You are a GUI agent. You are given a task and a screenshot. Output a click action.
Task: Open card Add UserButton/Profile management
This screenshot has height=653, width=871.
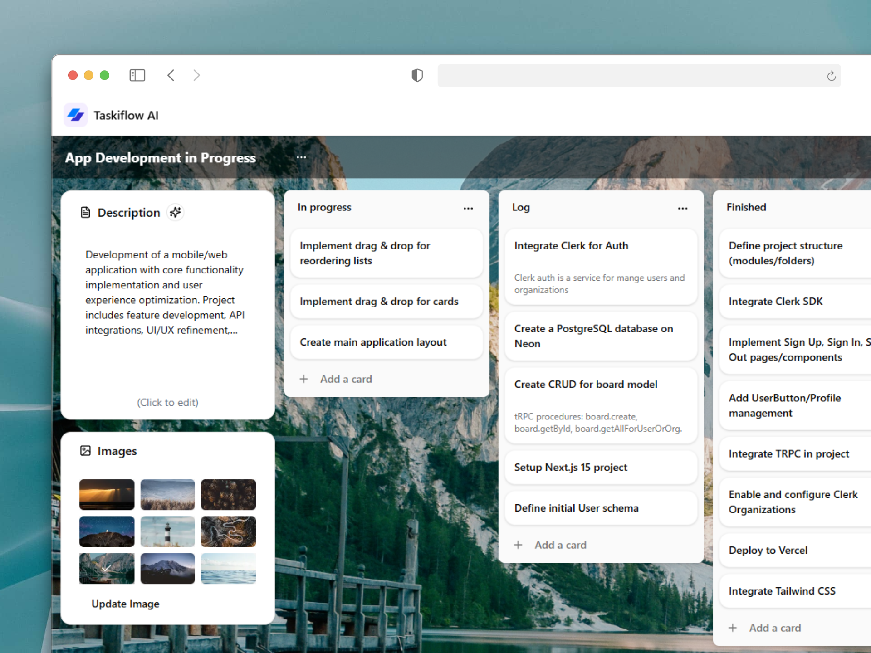[x=795, y=405]
